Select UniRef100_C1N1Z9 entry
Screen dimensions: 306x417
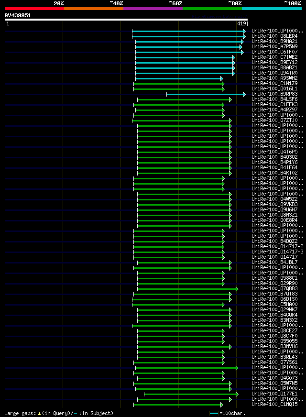click(x=274, y=84)
